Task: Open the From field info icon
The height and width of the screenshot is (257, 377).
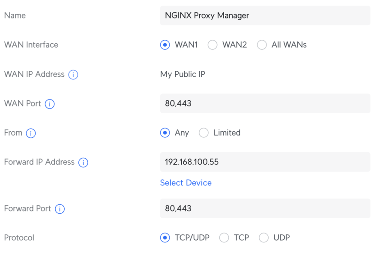Action: point(31,133)
